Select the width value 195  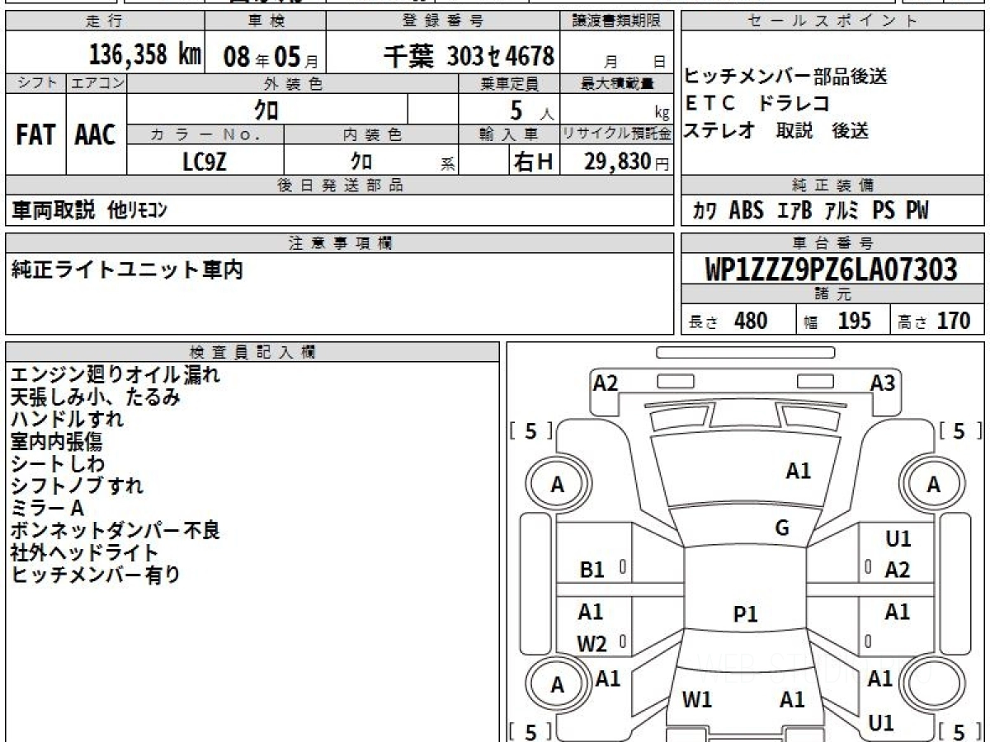click(854, 321)
